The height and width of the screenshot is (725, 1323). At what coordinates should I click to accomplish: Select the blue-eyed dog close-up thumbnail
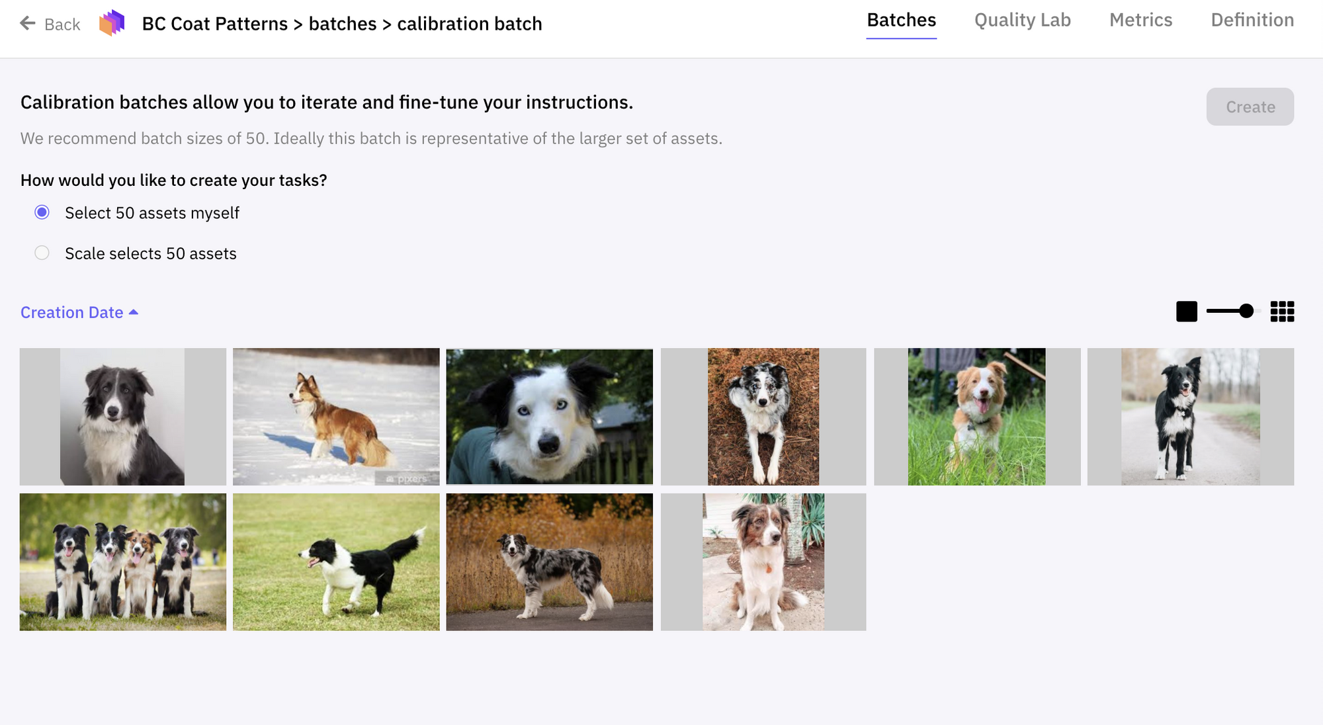pyautogui.click(x=549, y=417)
